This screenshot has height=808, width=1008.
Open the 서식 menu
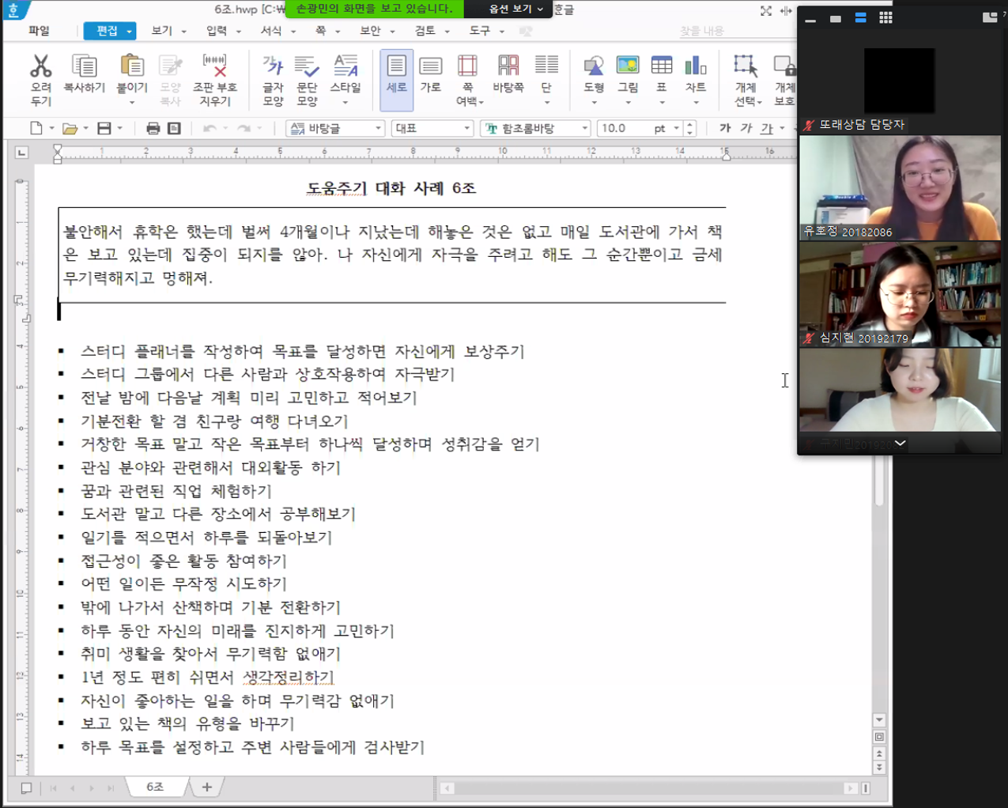[x=270, y=31]
